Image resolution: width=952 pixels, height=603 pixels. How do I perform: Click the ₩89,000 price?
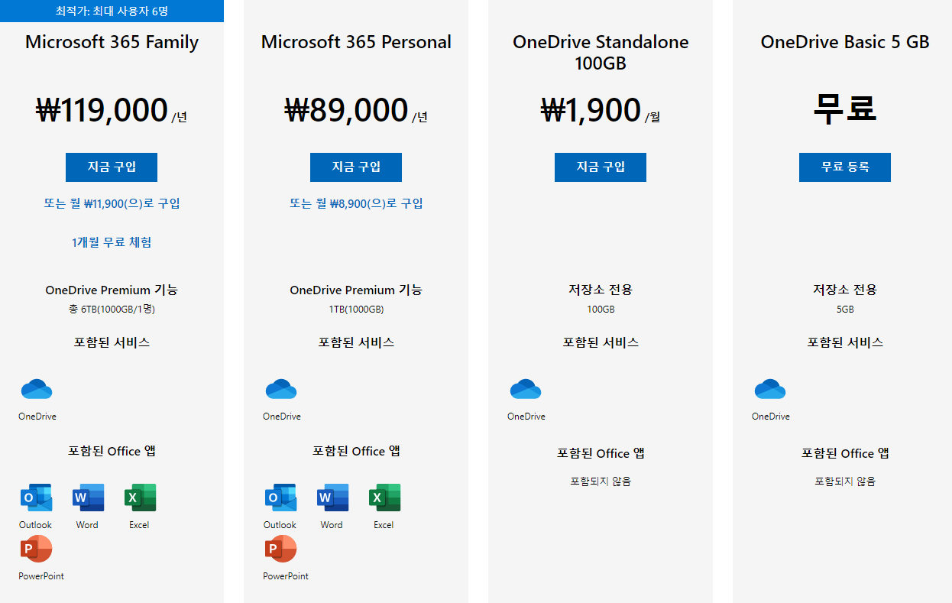[x=346, y=110]
